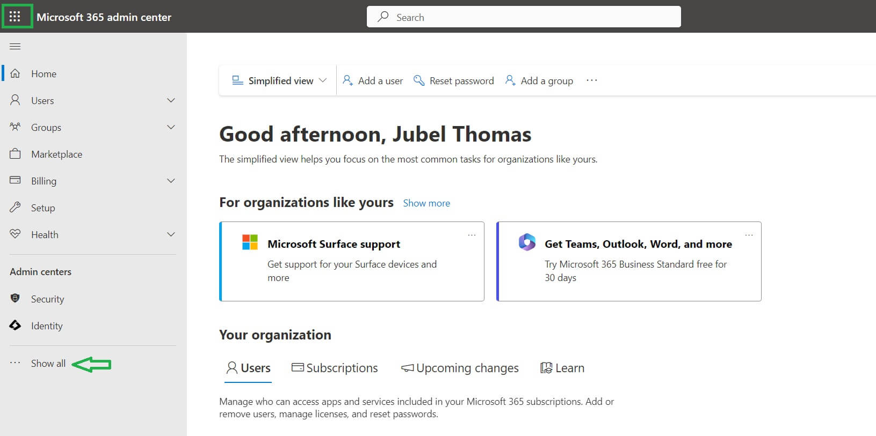This screenshot has width=876, height=436.
Task: Switch to the Users tab
Action: click(x=248, y=368)
